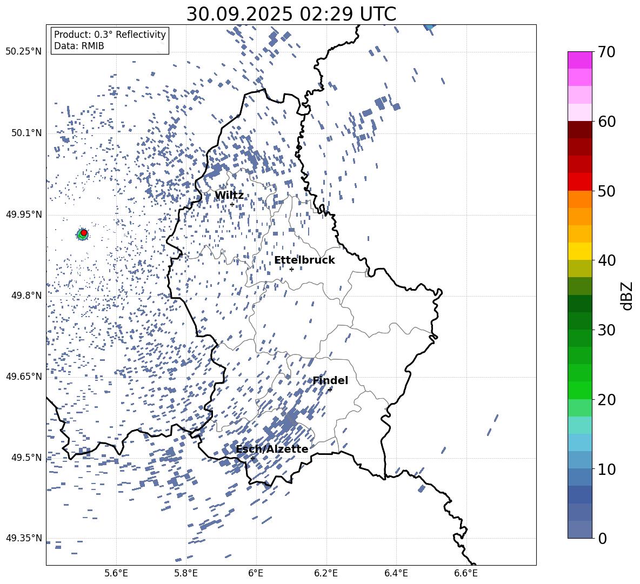Viewport: 640px width, 584px height.
Task: Select the Ettelbruck city label
Action: pos(304,260)
